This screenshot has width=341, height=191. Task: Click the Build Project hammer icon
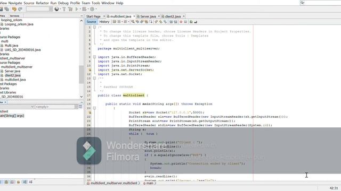click(64, 9)
